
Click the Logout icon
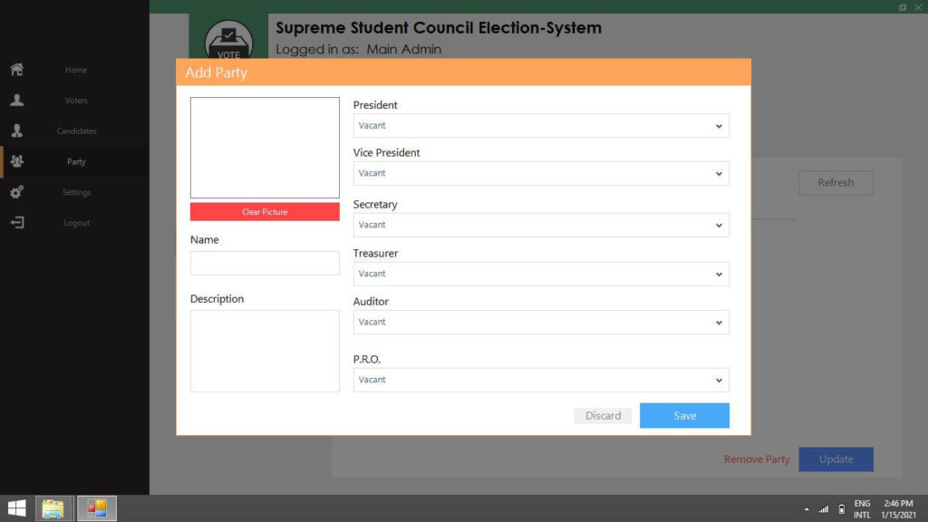[16, 222]
